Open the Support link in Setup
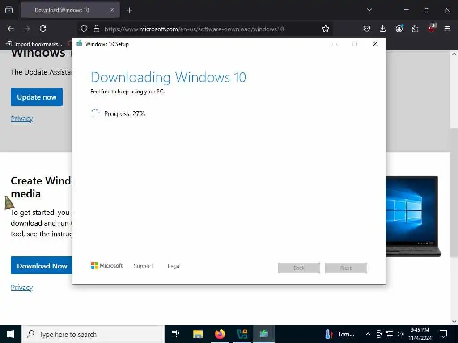This screenshot has height=343, width=458. click(144, 266)
